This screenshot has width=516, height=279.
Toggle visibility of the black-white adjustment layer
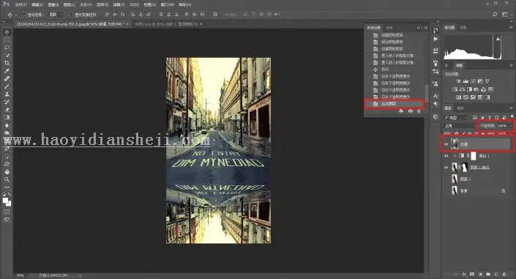[x=446, y=156]
